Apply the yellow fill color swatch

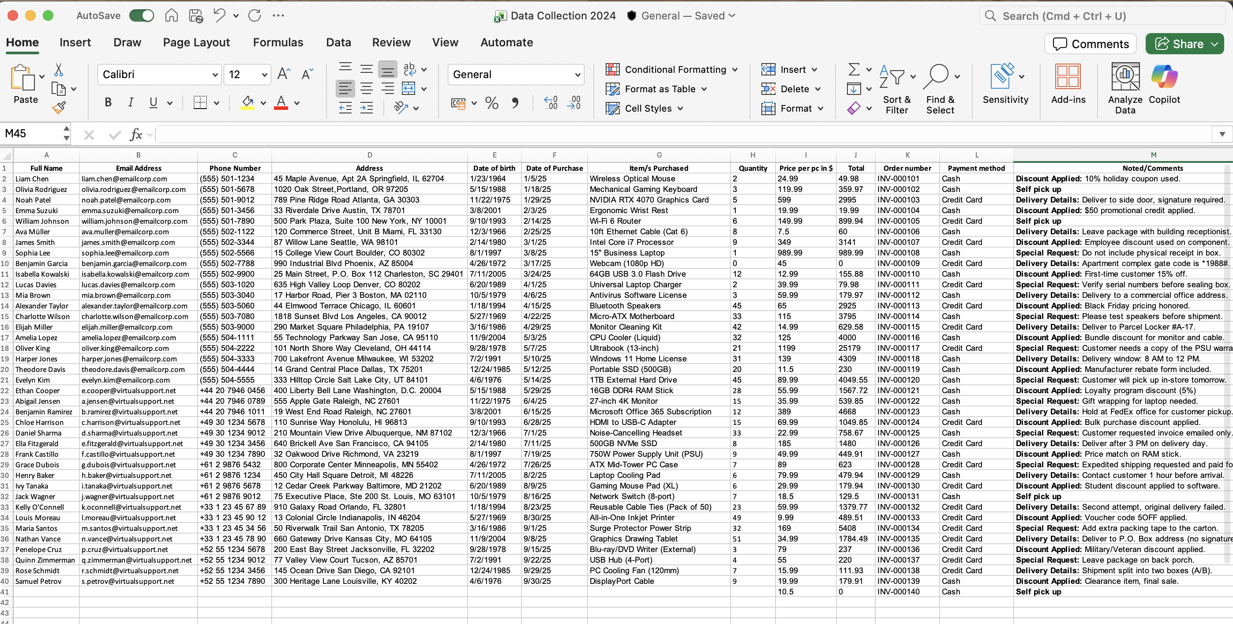click(x=247, y=102)
